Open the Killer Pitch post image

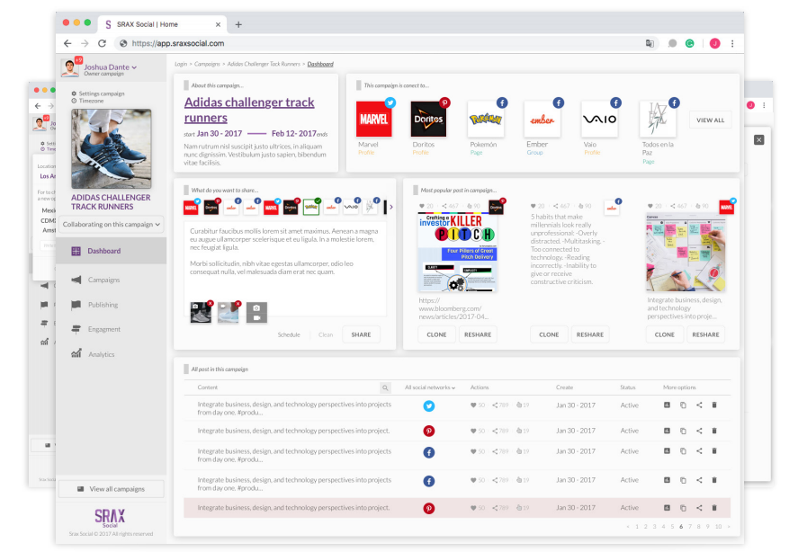coord(457,253)
